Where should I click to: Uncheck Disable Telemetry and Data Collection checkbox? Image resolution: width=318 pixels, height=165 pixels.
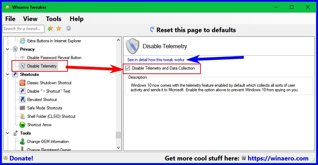pyautogui.click(x=128, y=68)
